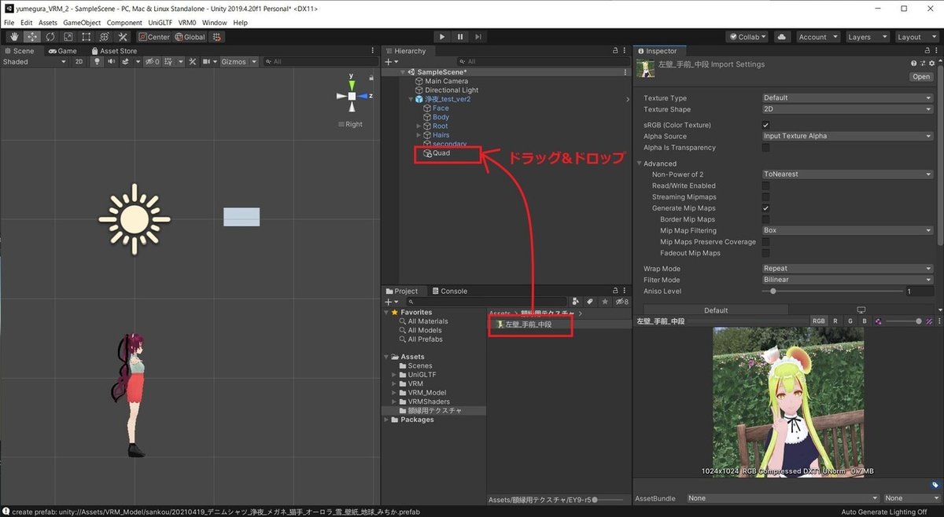Pause the game playback
944x517 pixels.
460,37
